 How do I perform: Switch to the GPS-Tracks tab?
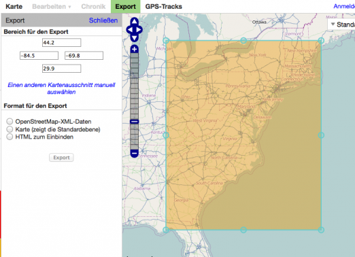click(164, 7)
